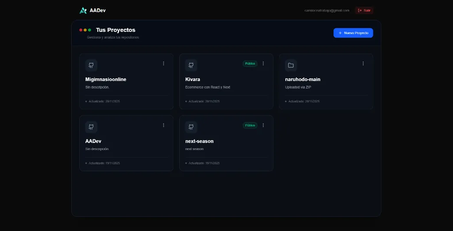Open the naruhodo-main project title
453x231 pixels.
tap(303, 79)
